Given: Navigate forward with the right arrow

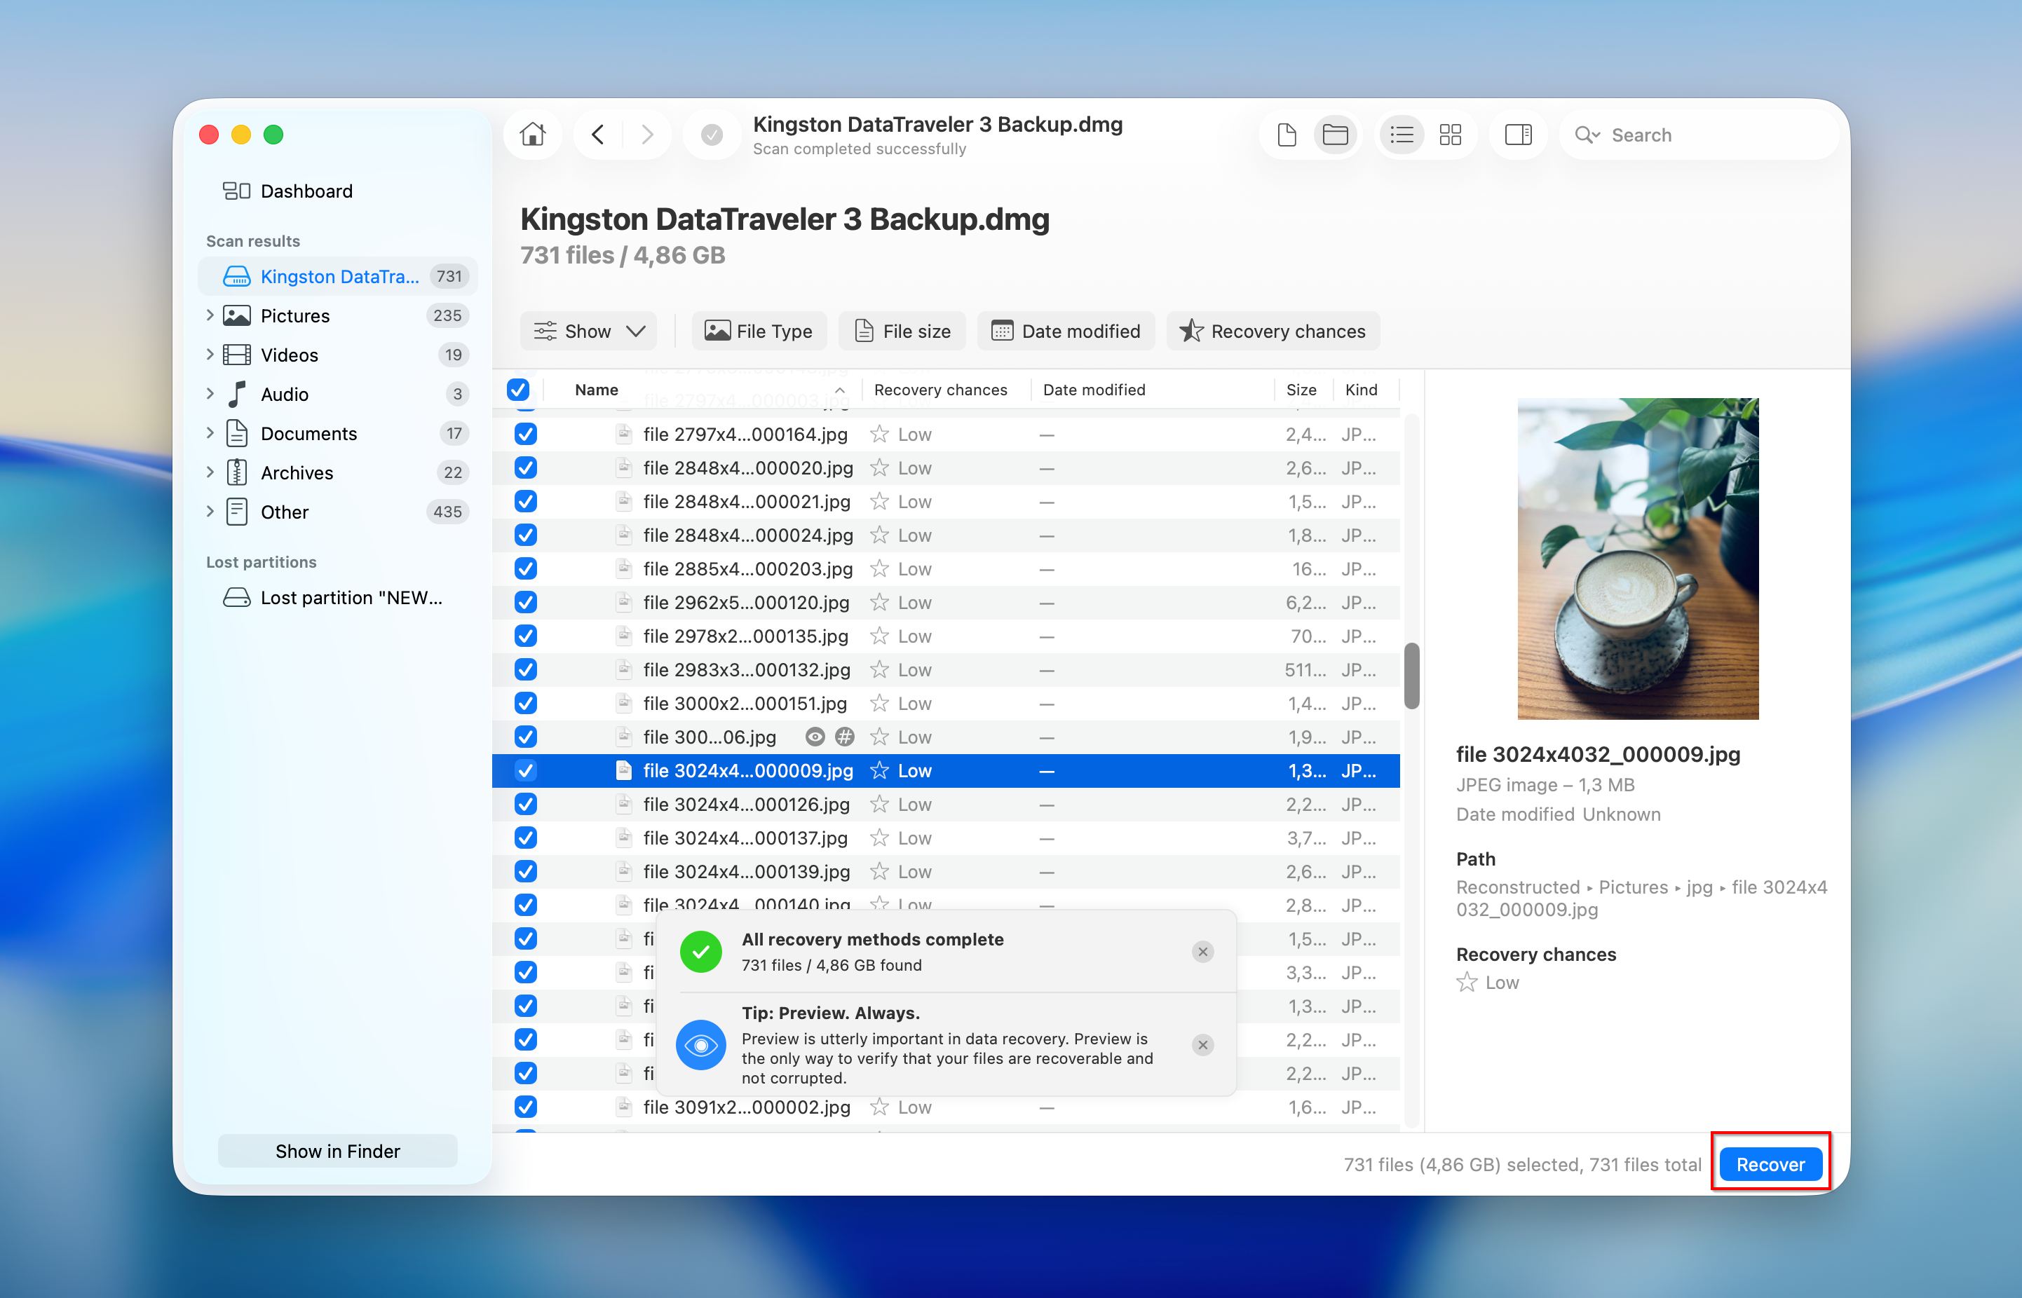Looking at the screenshot, I should [648, 135].
